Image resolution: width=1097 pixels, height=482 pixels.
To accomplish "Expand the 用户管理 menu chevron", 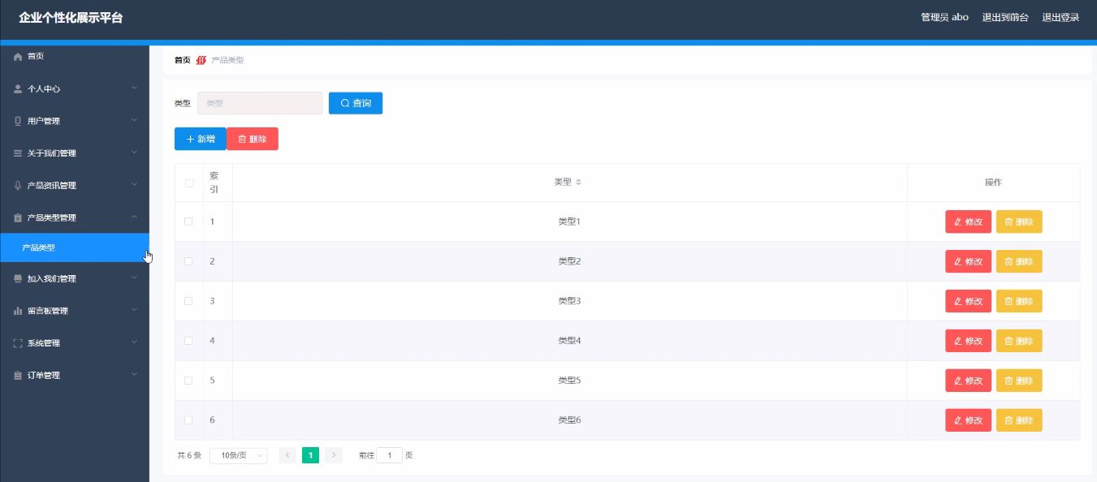I will [x=135, y=120].
